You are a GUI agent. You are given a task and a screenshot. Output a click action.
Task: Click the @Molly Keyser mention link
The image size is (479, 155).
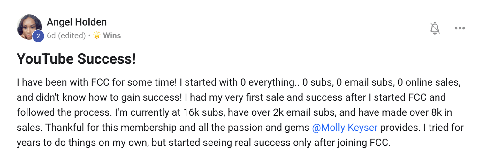click(345, 128)
